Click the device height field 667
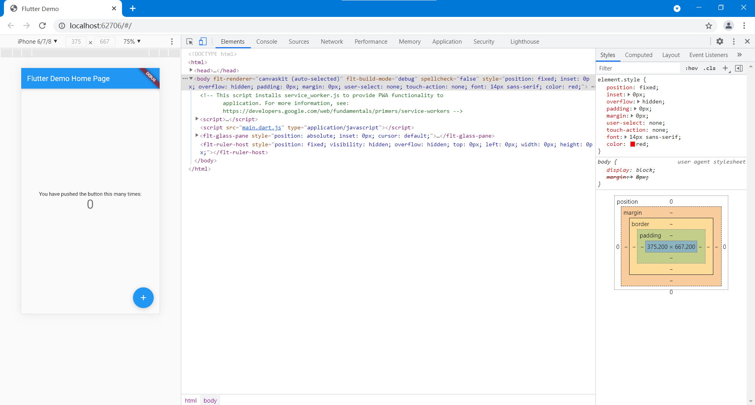755x405 pixels. 104,41
